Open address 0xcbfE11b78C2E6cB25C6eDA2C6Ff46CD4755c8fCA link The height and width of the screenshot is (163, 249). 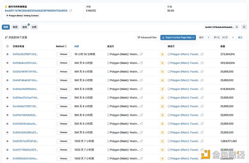click(x=36, y=11)
